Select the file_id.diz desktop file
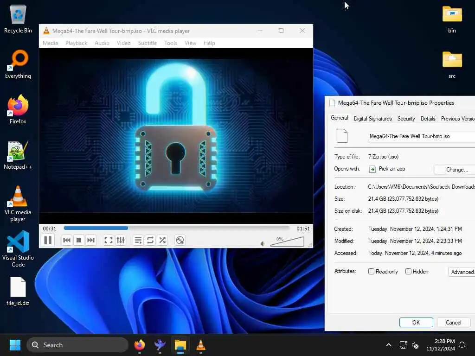The height and width of the screenshot is (356, 475). pyautogui.click(x=18, y=291)
